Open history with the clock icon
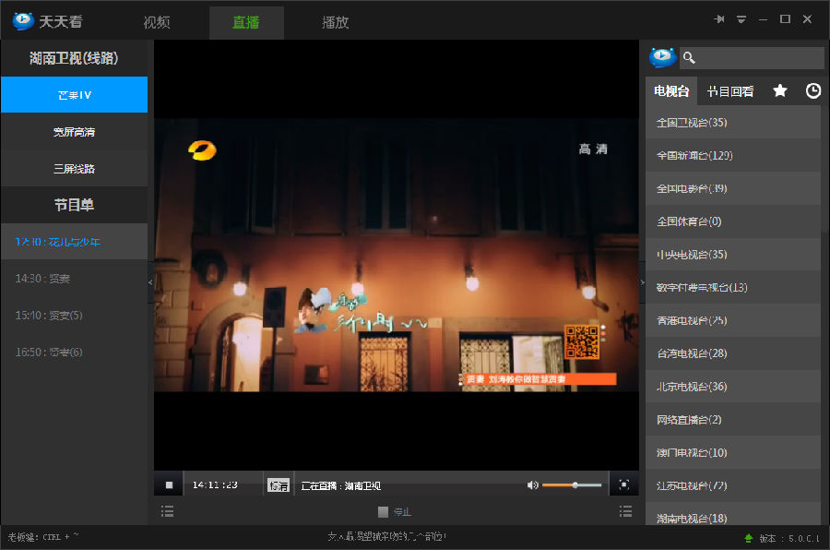The height and width of the screenshot is (550, 830). (813, 90)
